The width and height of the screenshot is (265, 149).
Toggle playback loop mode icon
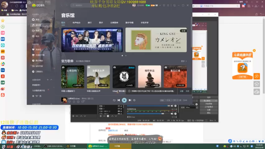point(114,100)
